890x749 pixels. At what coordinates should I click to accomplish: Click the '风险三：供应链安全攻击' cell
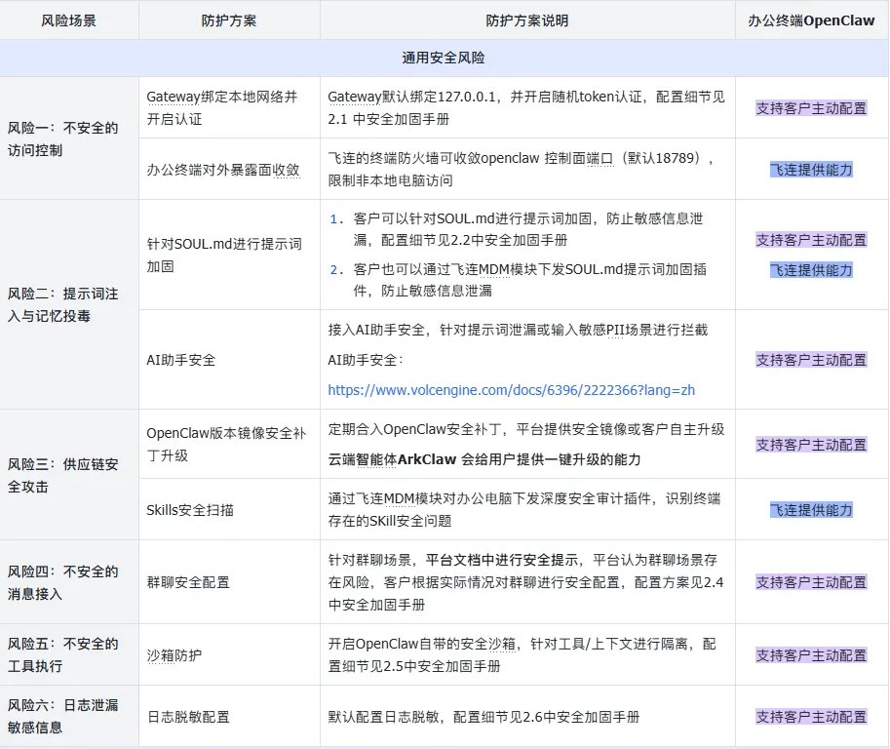[x=68, y=475]
